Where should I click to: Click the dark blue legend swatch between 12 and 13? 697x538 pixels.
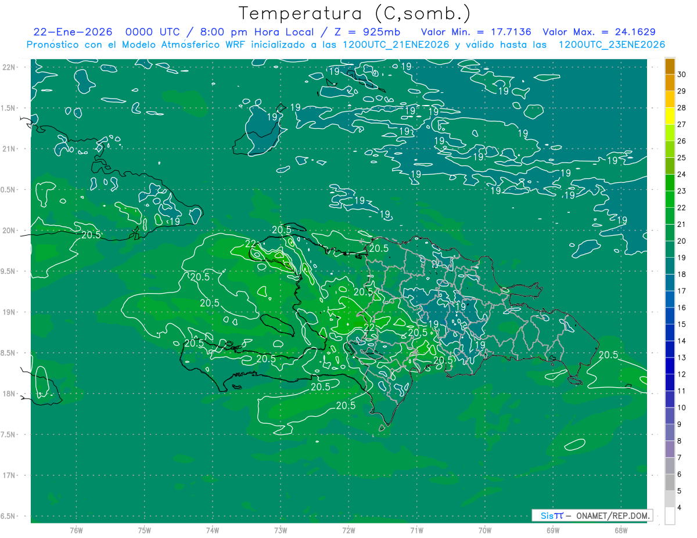coord(670,366)
